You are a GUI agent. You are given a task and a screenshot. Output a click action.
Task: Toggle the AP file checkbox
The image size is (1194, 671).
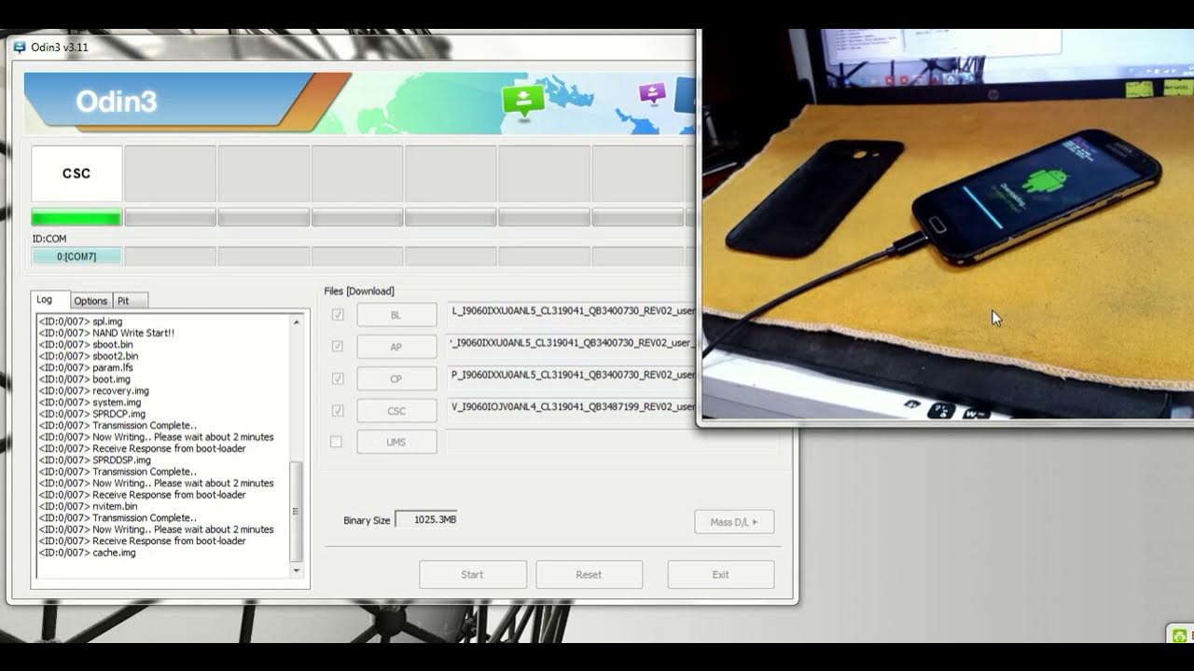[338, 347]
